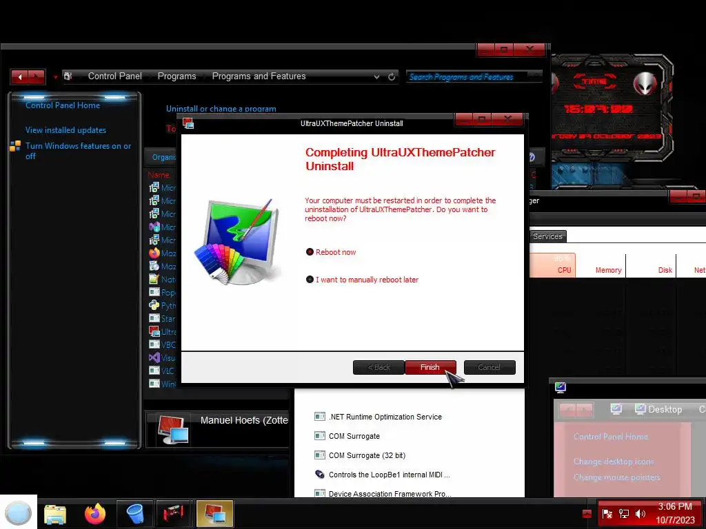
Task: Select the Notepad++ icon in program list
Action: (154, 279)
